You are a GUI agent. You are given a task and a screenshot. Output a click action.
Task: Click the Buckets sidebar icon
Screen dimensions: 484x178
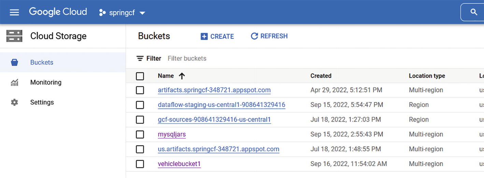14,63
